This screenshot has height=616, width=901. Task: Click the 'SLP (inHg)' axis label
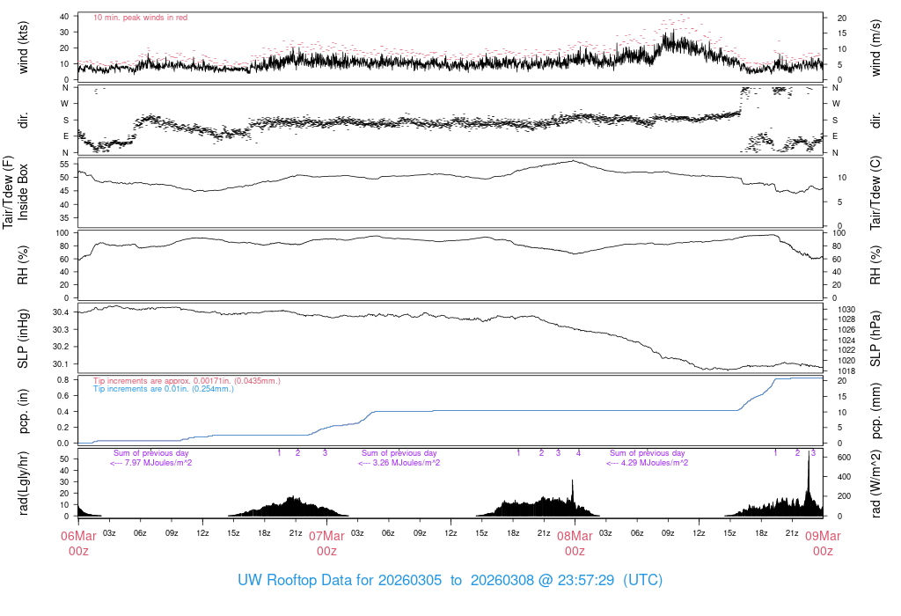(x=23, y=339)
